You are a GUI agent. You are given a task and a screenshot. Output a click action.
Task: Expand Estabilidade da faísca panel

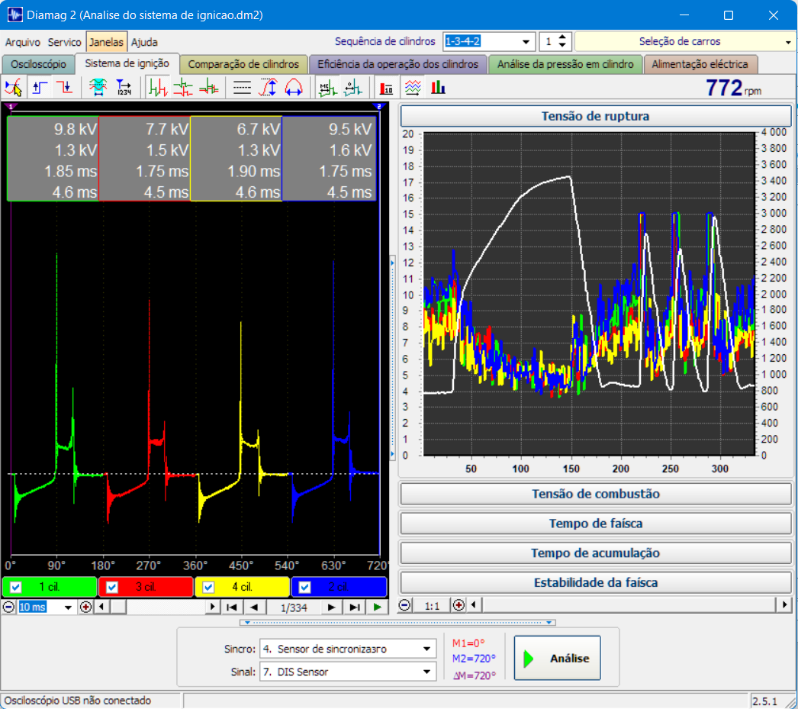[595, 582]
